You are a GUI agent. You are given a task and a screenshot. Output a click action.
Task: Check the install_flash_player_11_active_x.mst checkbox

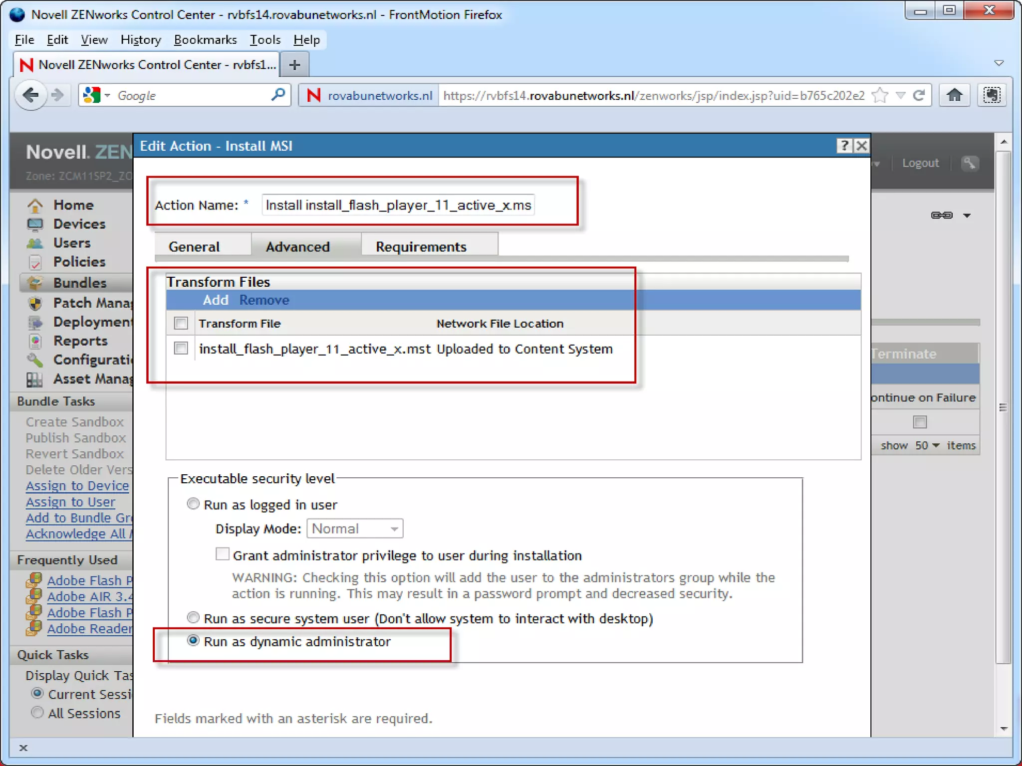pyautogui.click(x=181, y=348)
